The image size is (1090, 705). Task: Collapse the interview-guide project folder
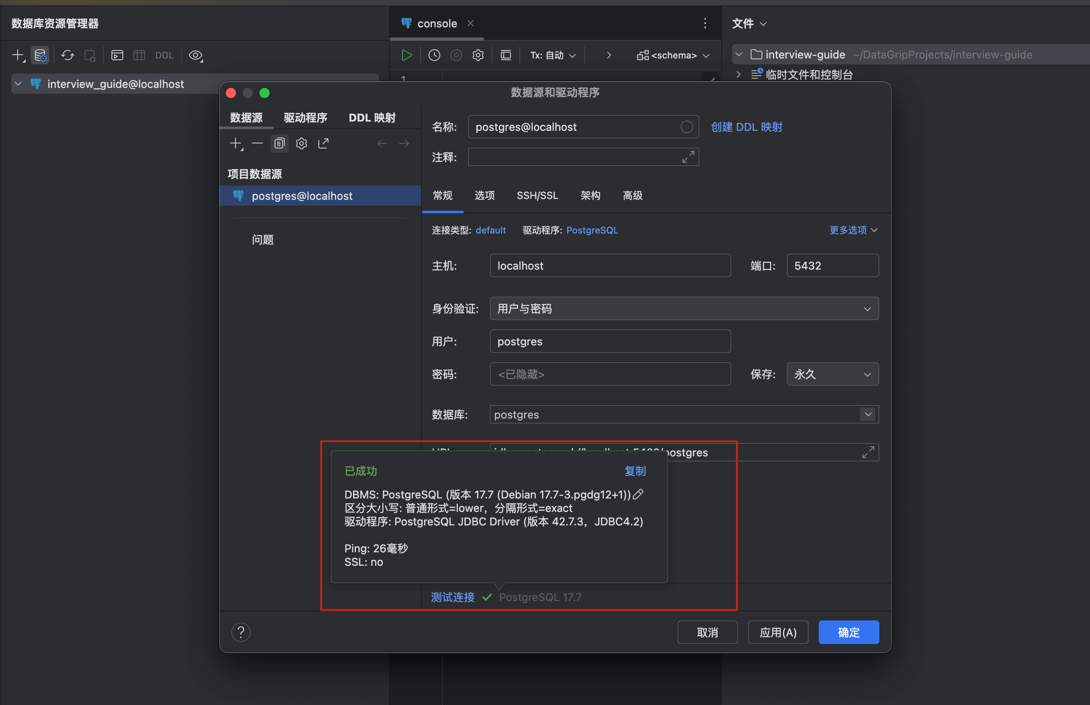click(x=738, y=55)
